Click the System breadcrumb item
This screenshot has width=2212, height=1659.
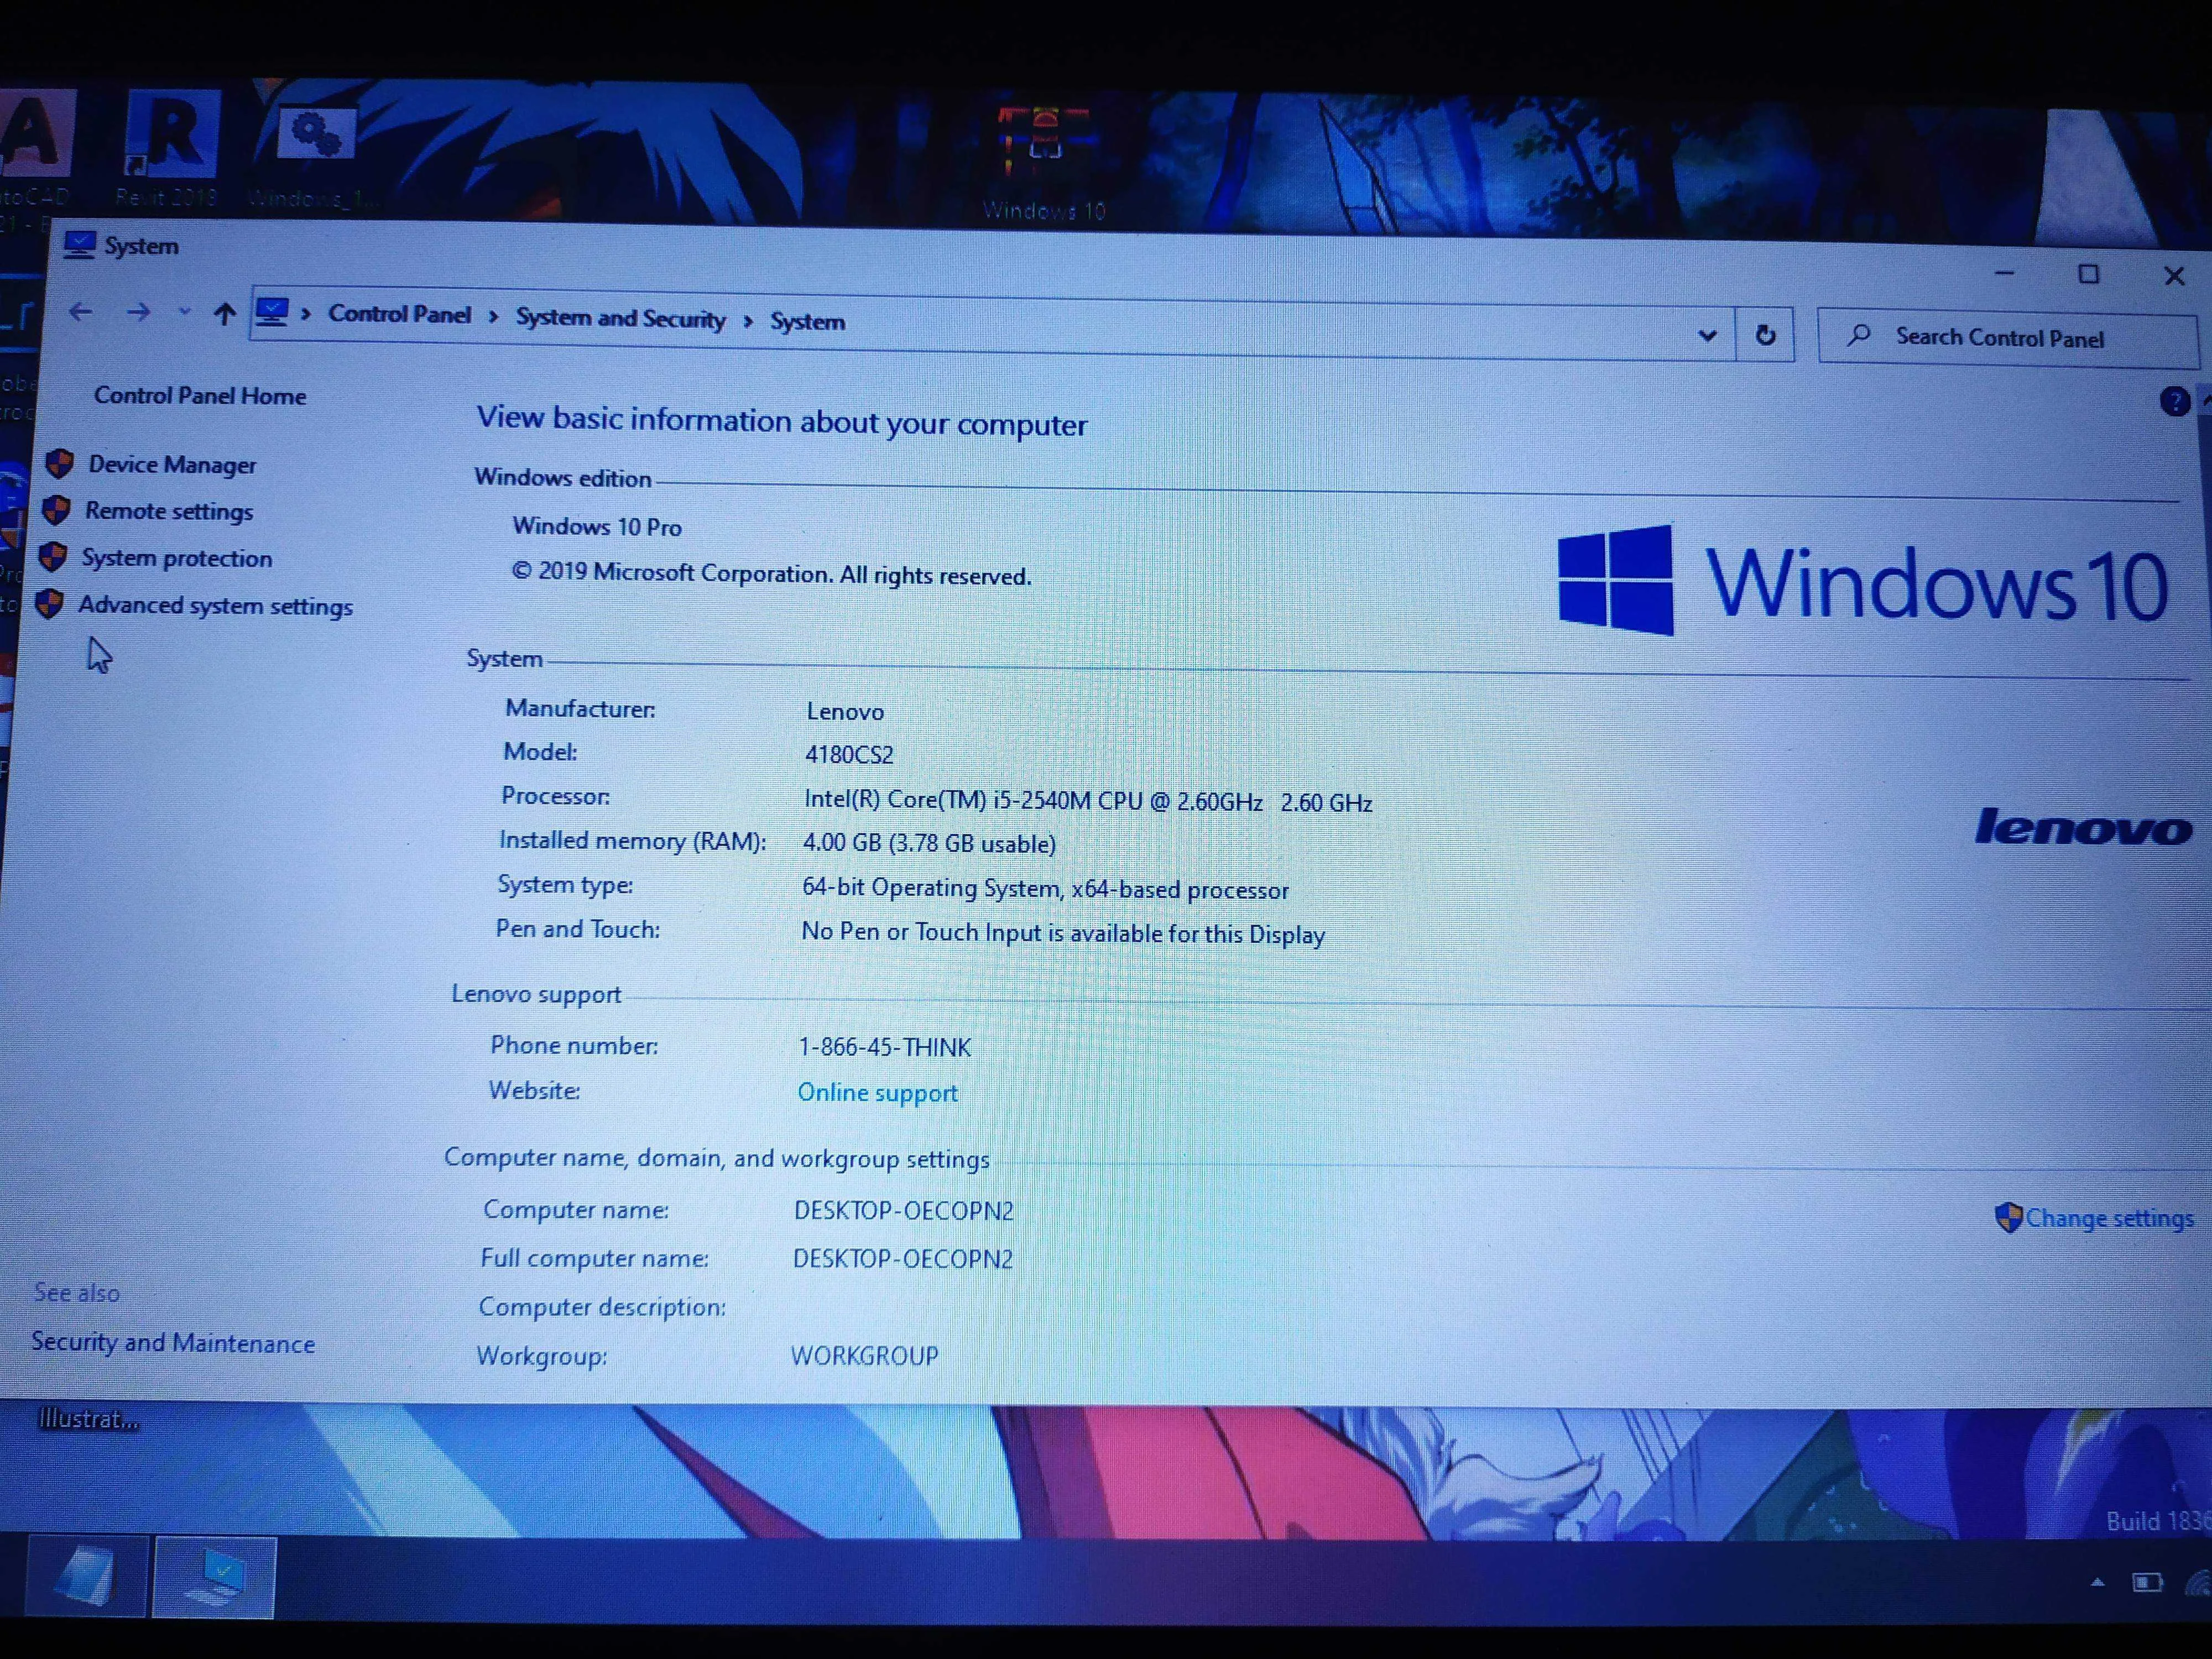(807, 321)
